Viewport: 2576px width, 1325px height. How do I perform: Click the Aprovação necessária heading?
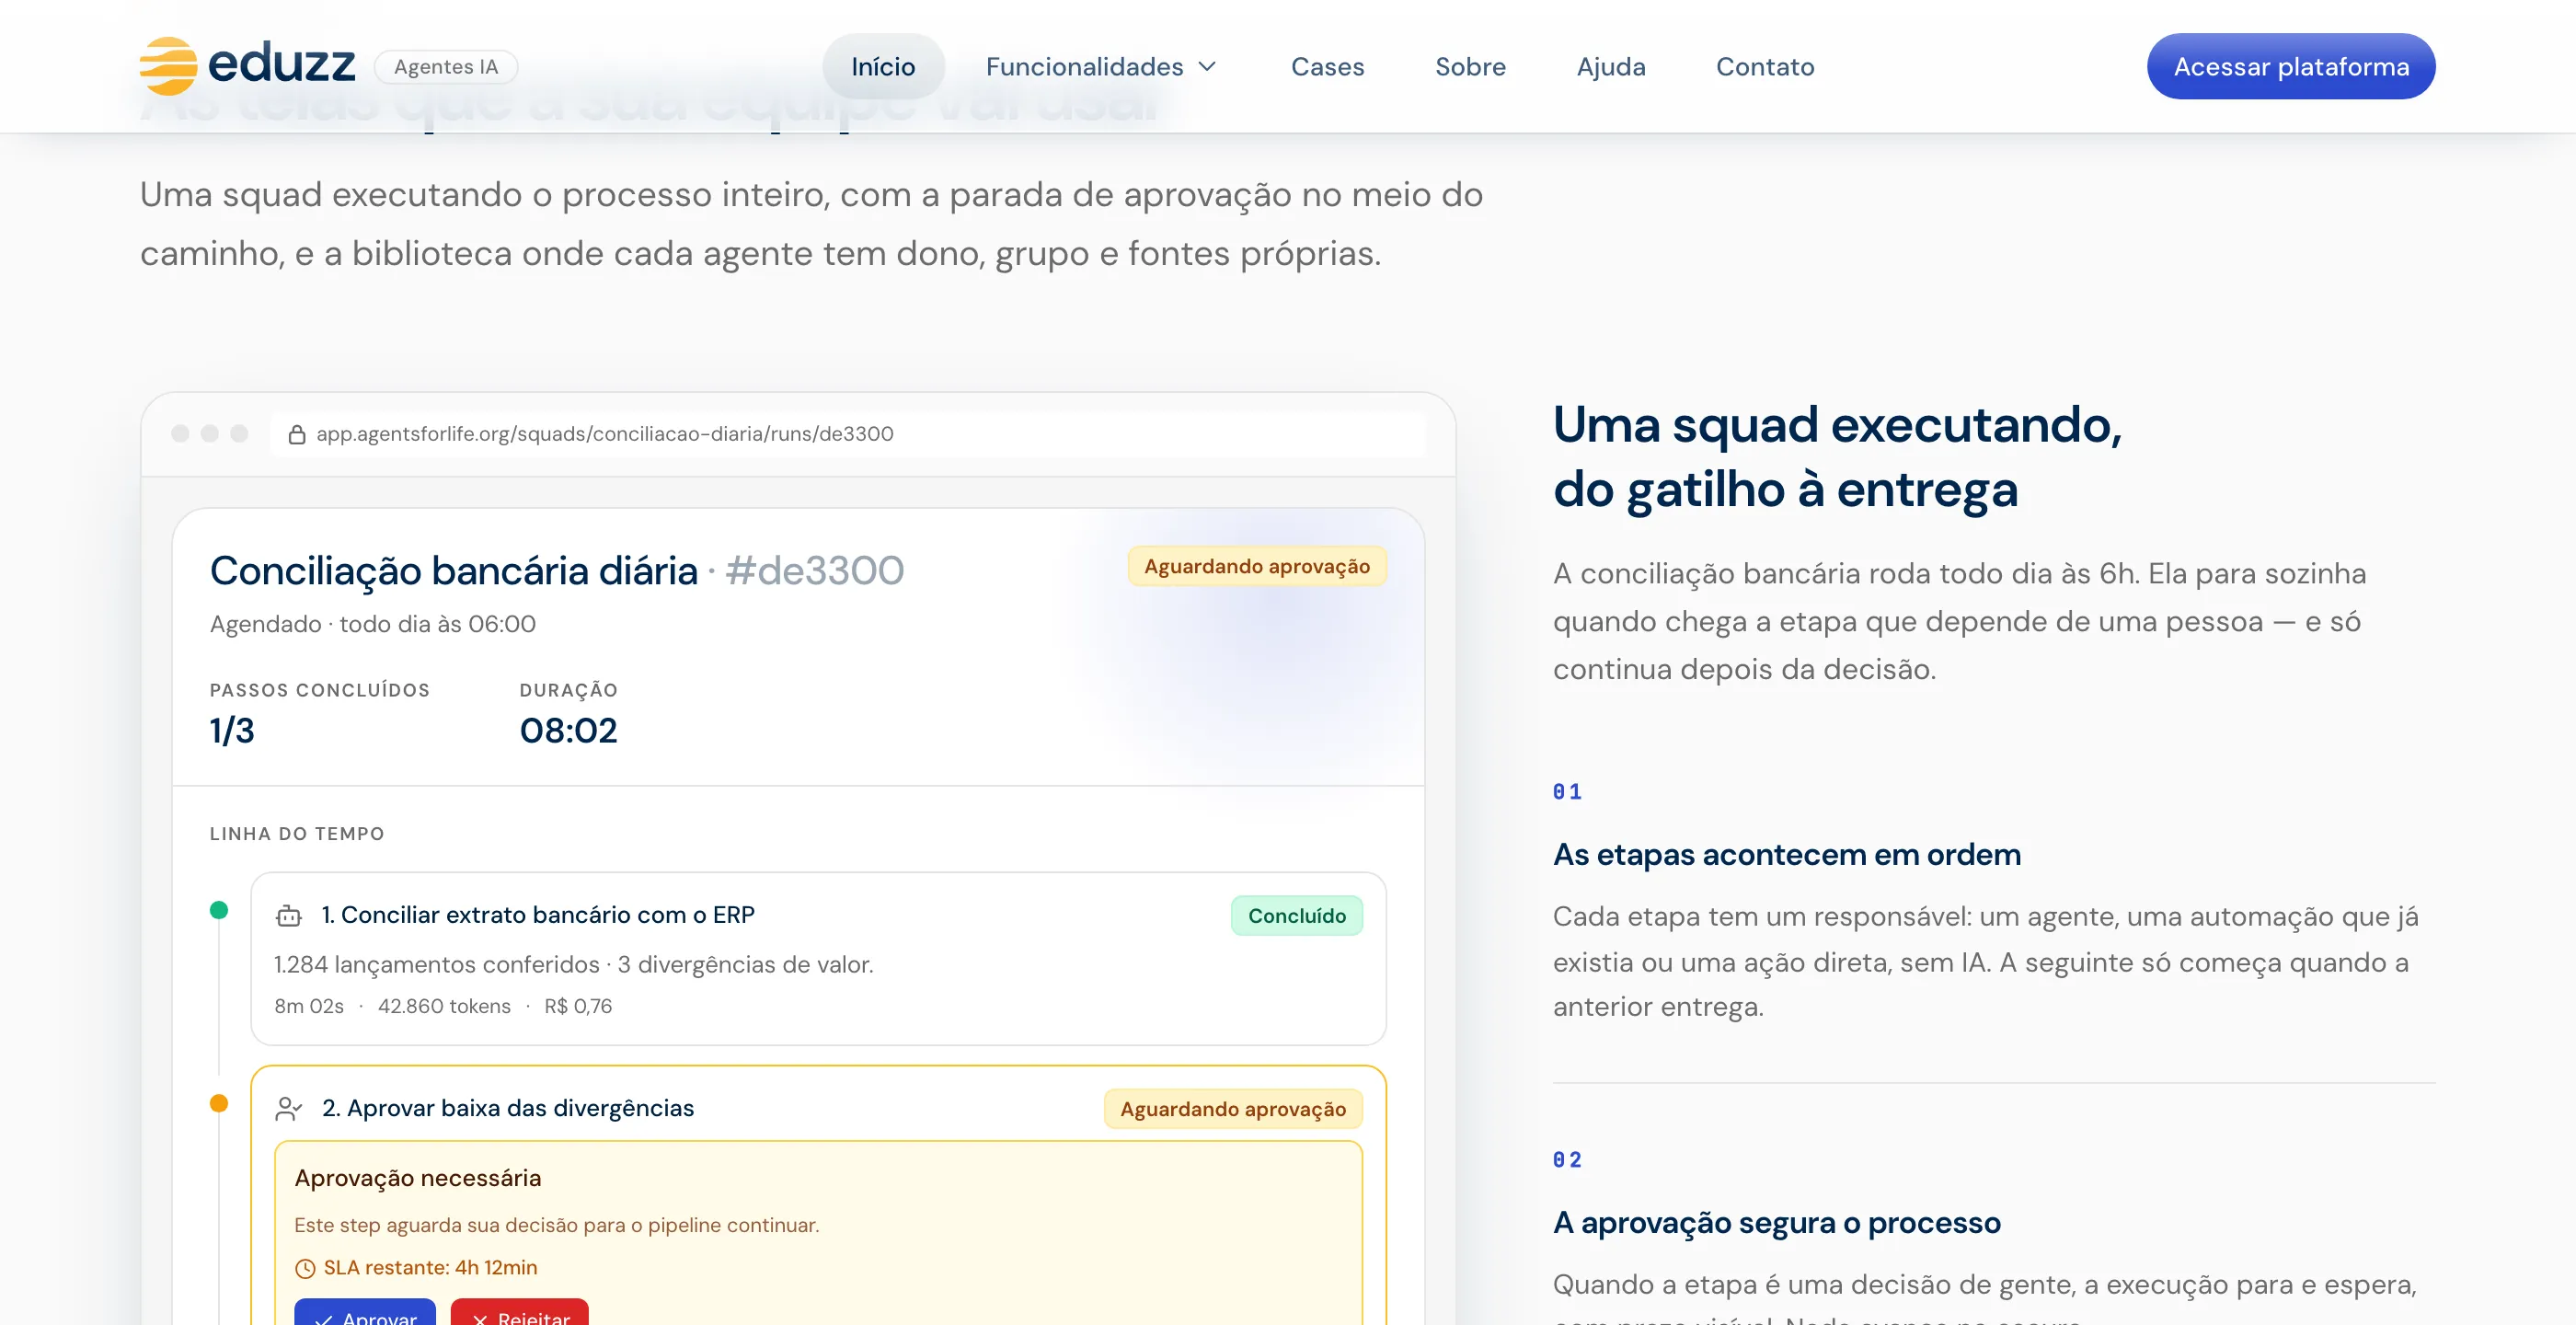[418, 1178]
